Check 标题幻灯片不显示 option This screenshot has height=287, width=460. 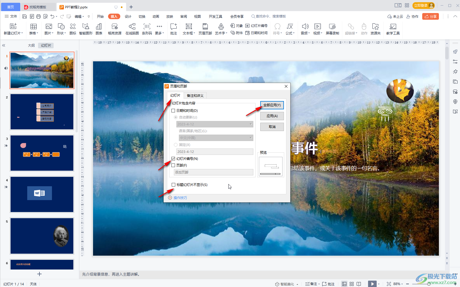173,185
